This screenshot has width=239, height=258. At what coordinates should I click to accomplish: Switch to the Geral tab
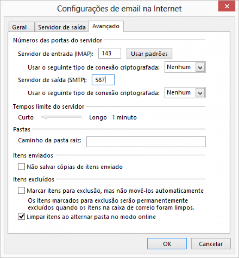pos(20,27)
